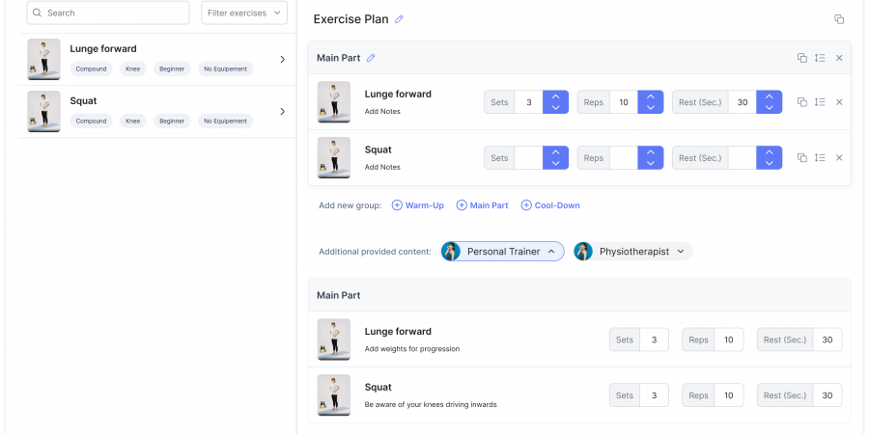Click the exercise search field
869x434 pixels.
click(108, 13)
